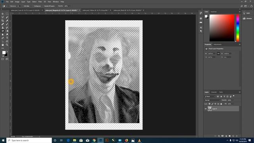This screenshot has height=143, width=254.
Task: Switch to the Channels tab
Action: click(x=214, y=92)
